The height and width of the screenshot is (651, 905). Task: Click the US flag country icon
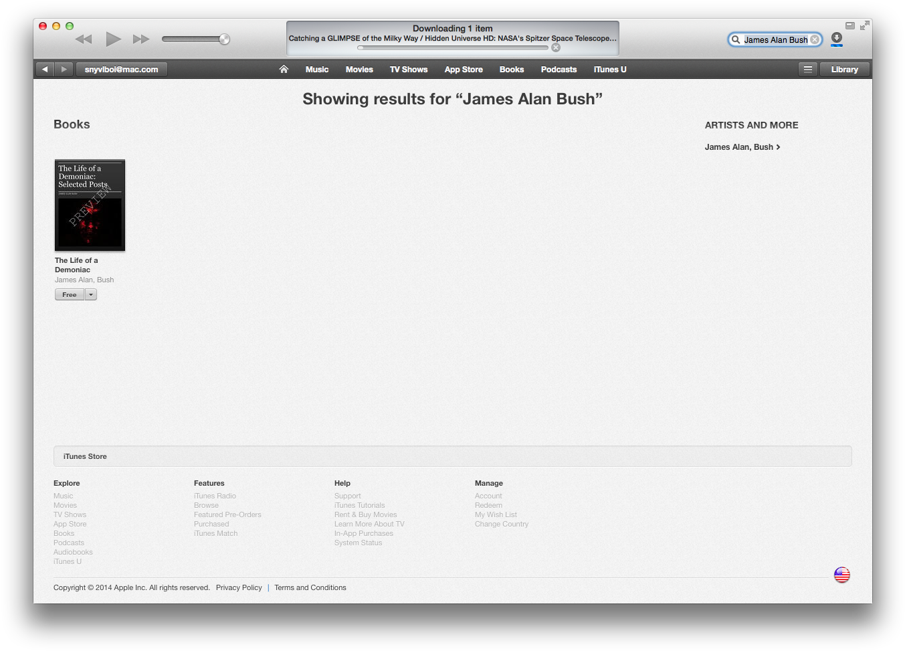842,575
